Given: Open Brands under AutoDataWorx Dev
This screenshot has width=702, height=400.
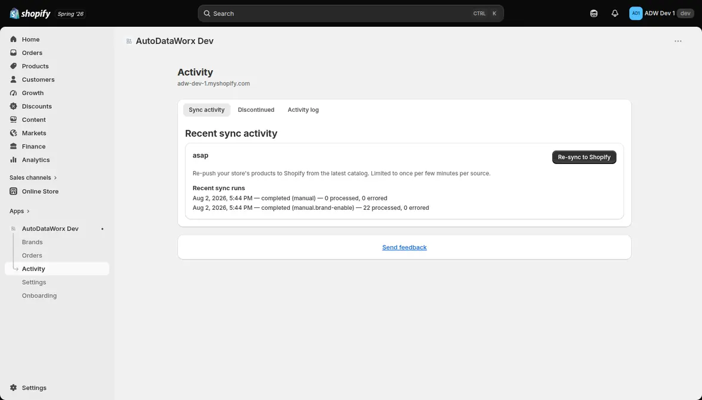Looking at the screenshot, I should tap(32, 242).
